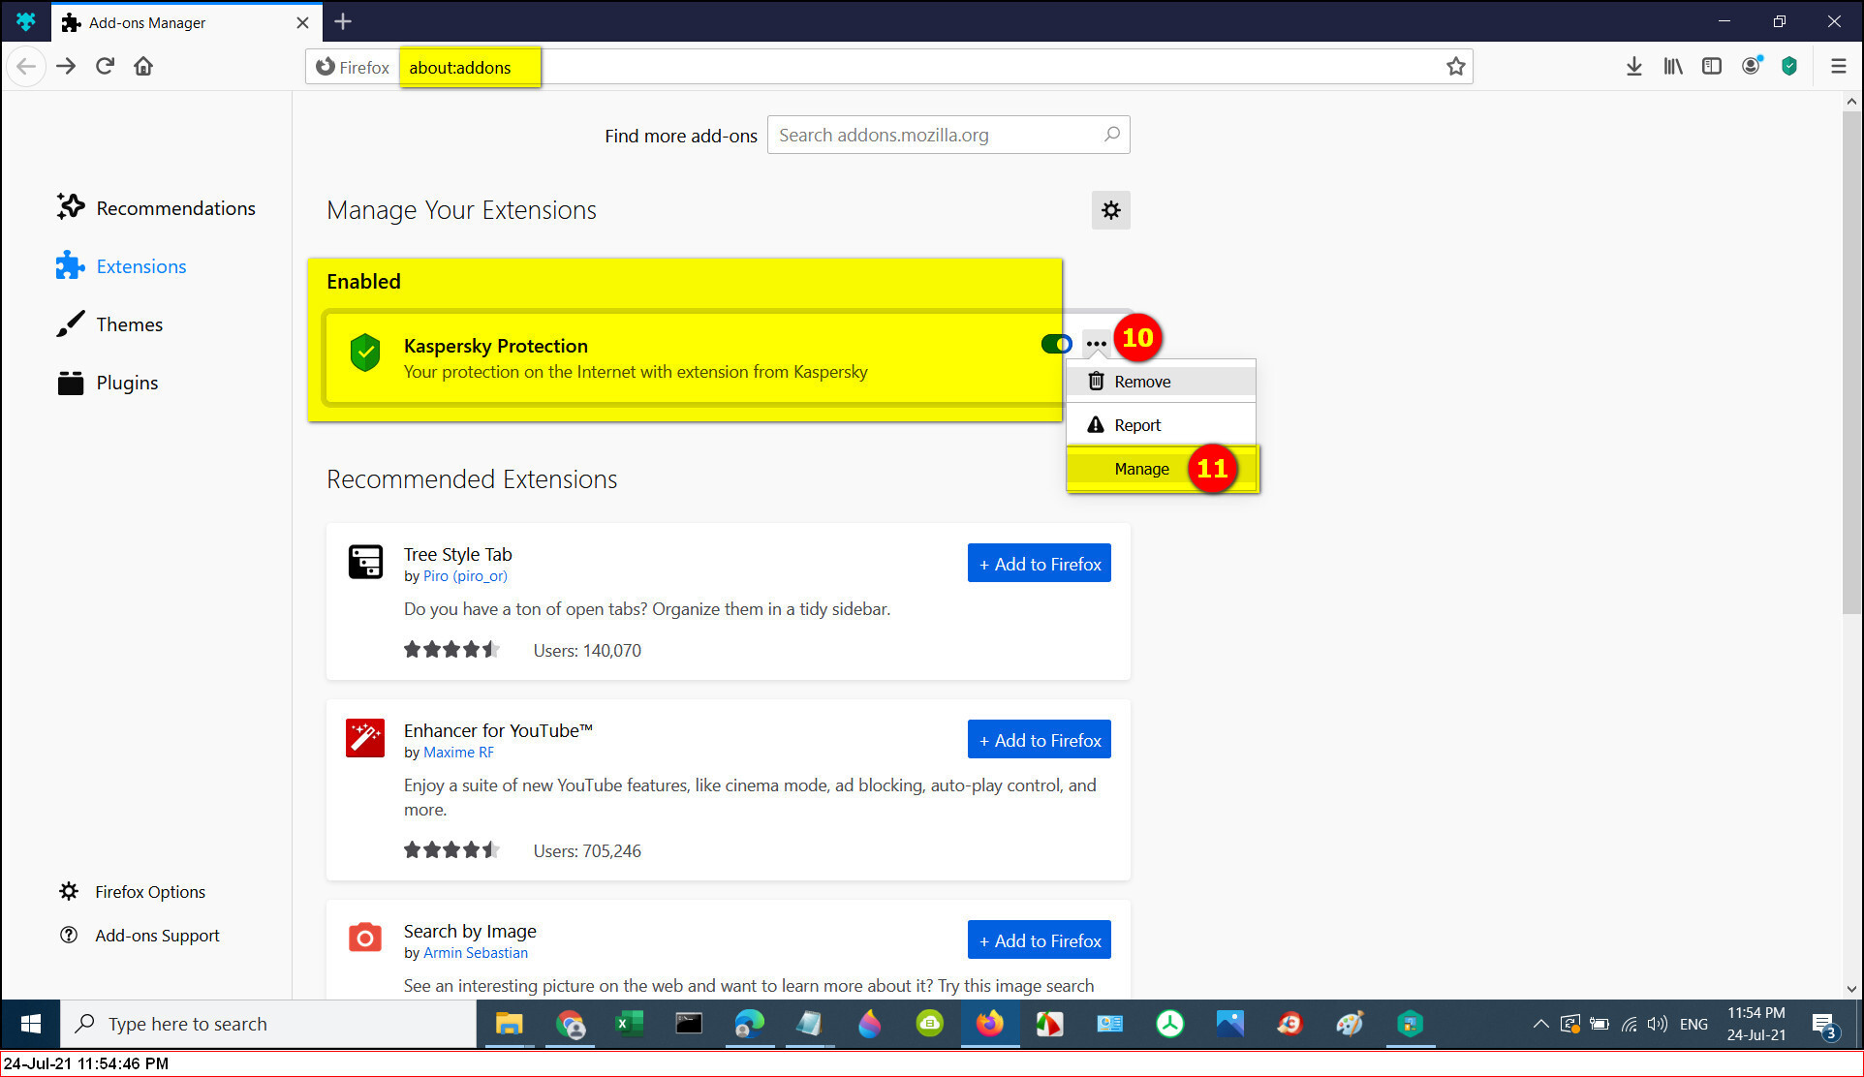Choose Manage from extension menu
Viewport: 1864px width, 1077px height.
click(x=1161, y=469)
